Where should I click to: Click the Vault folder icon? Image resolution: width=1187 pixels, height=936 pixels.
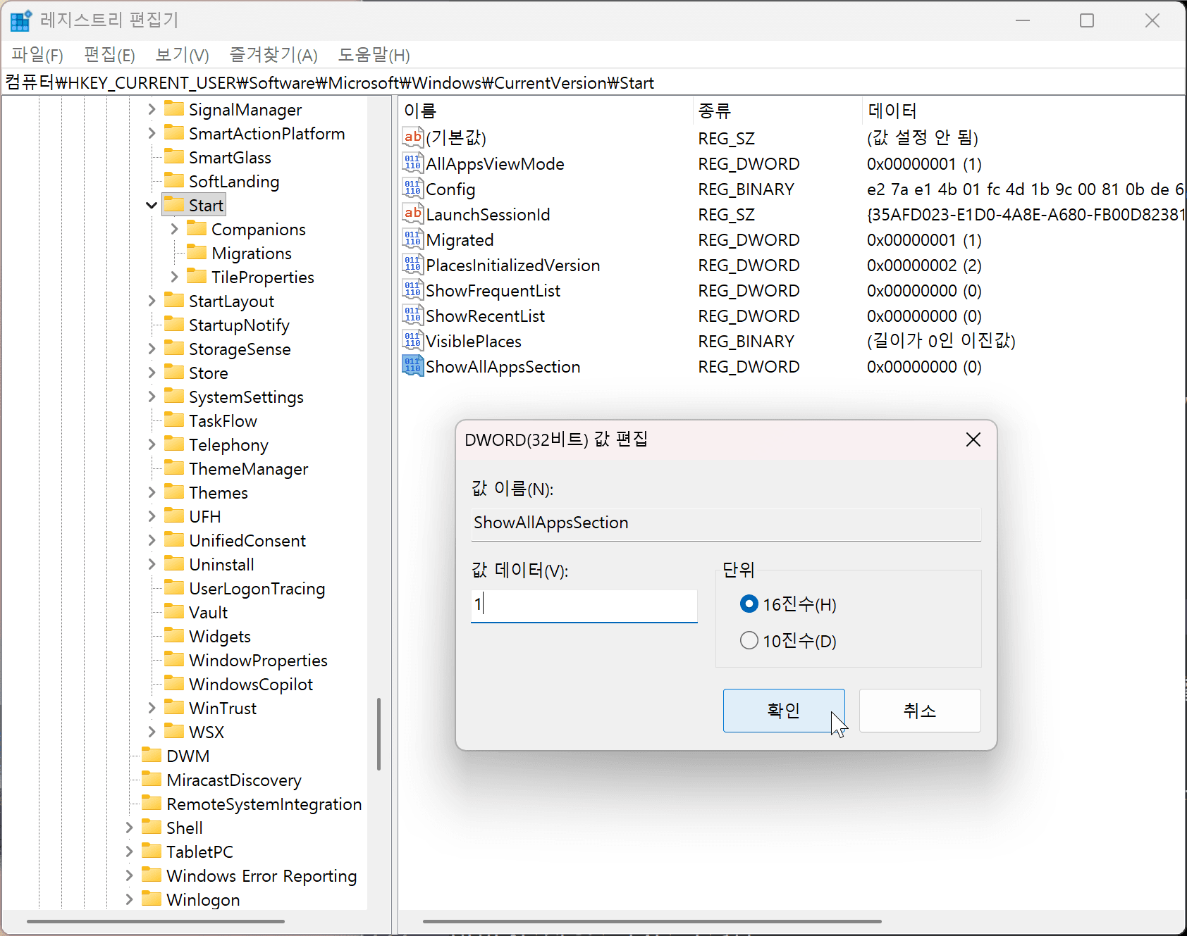pyautogui.click(x=174, y=611)
